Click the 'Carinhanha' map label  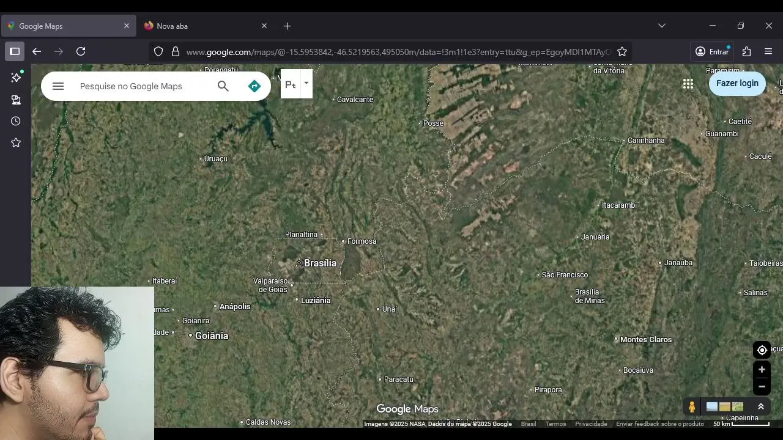[647, 140]
